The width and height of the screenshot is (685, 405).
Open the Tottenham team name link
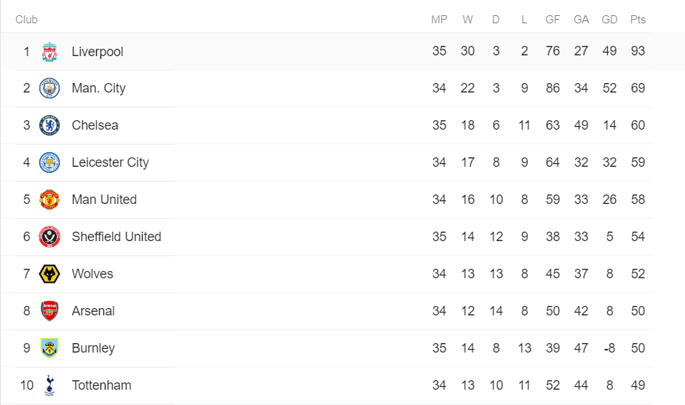coord(101,385)
